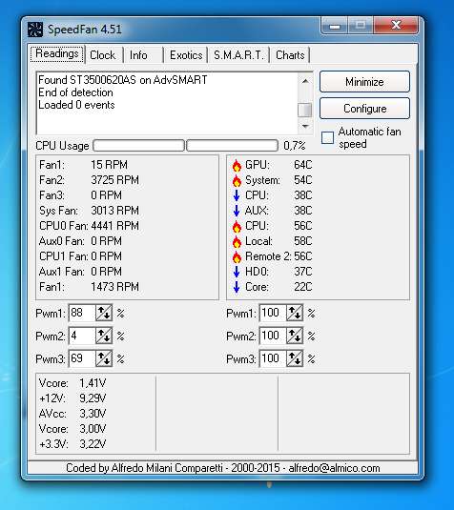
Task: Click the right Pwm2 value field
Action: 273,336
